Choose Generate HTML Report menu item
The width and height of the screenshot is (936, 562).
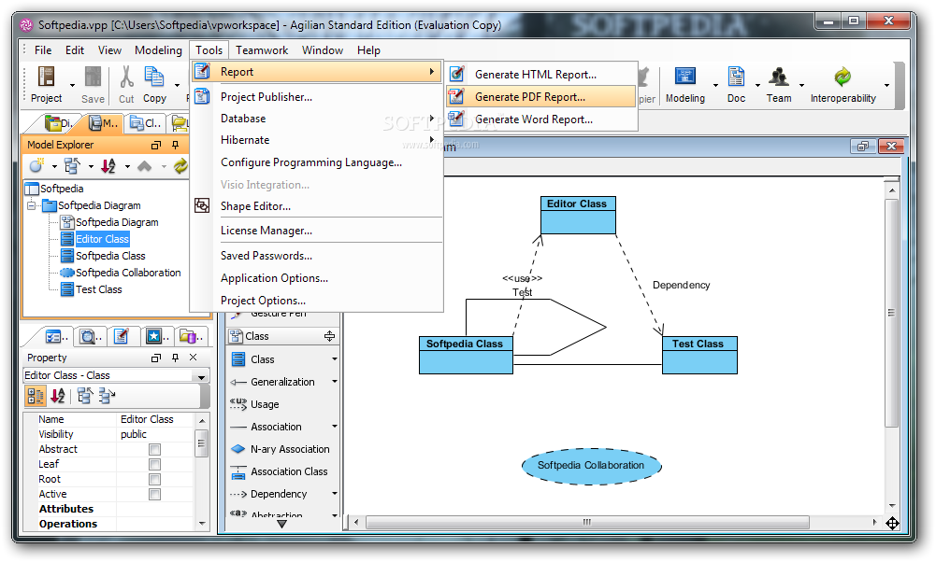[540, 75]
